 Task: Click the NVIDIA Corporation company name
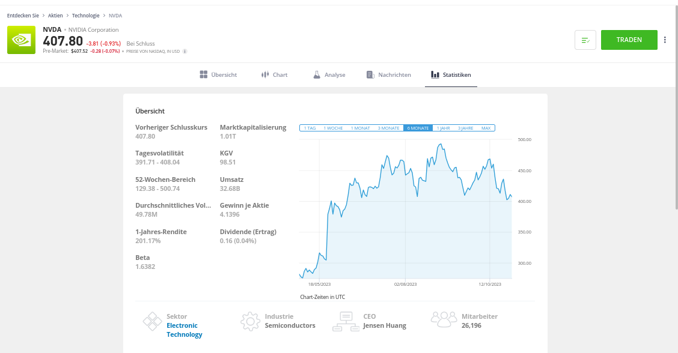click(x=93, y=30)
